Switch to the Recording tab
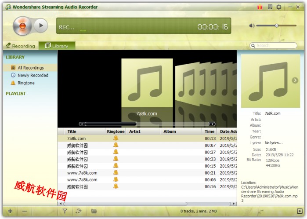The height and width of the screenshot is (219, 307). (21, 46)
